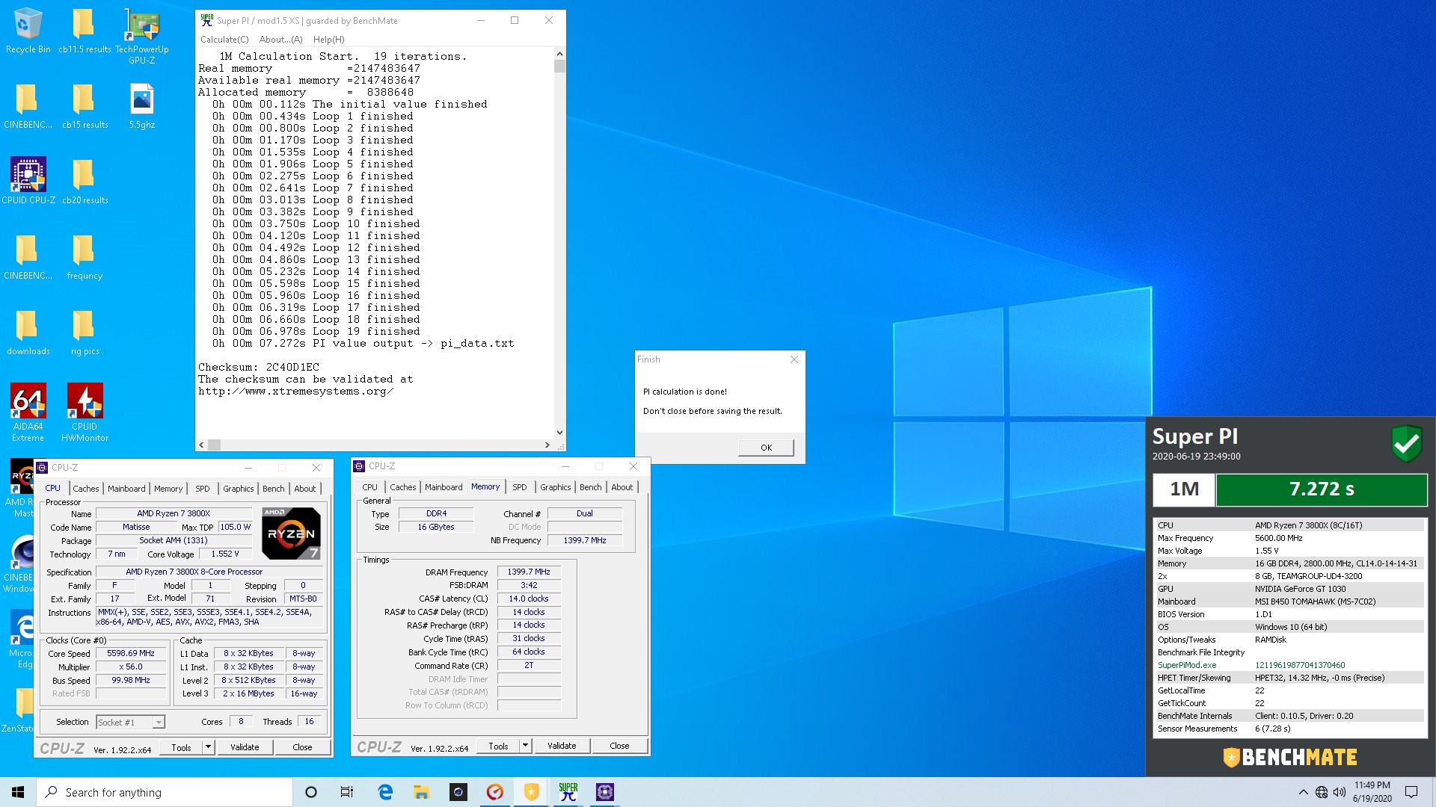Click Validate in the right CPU-Z window
The height and width of the screenshot is (807, 1436).
(562, 746)
